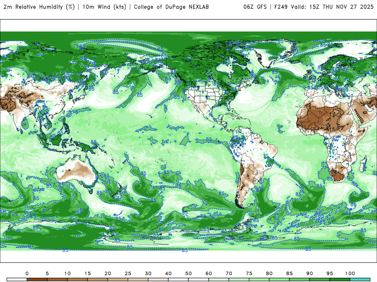Click the legend value label "100"

(x=350, y=274)
